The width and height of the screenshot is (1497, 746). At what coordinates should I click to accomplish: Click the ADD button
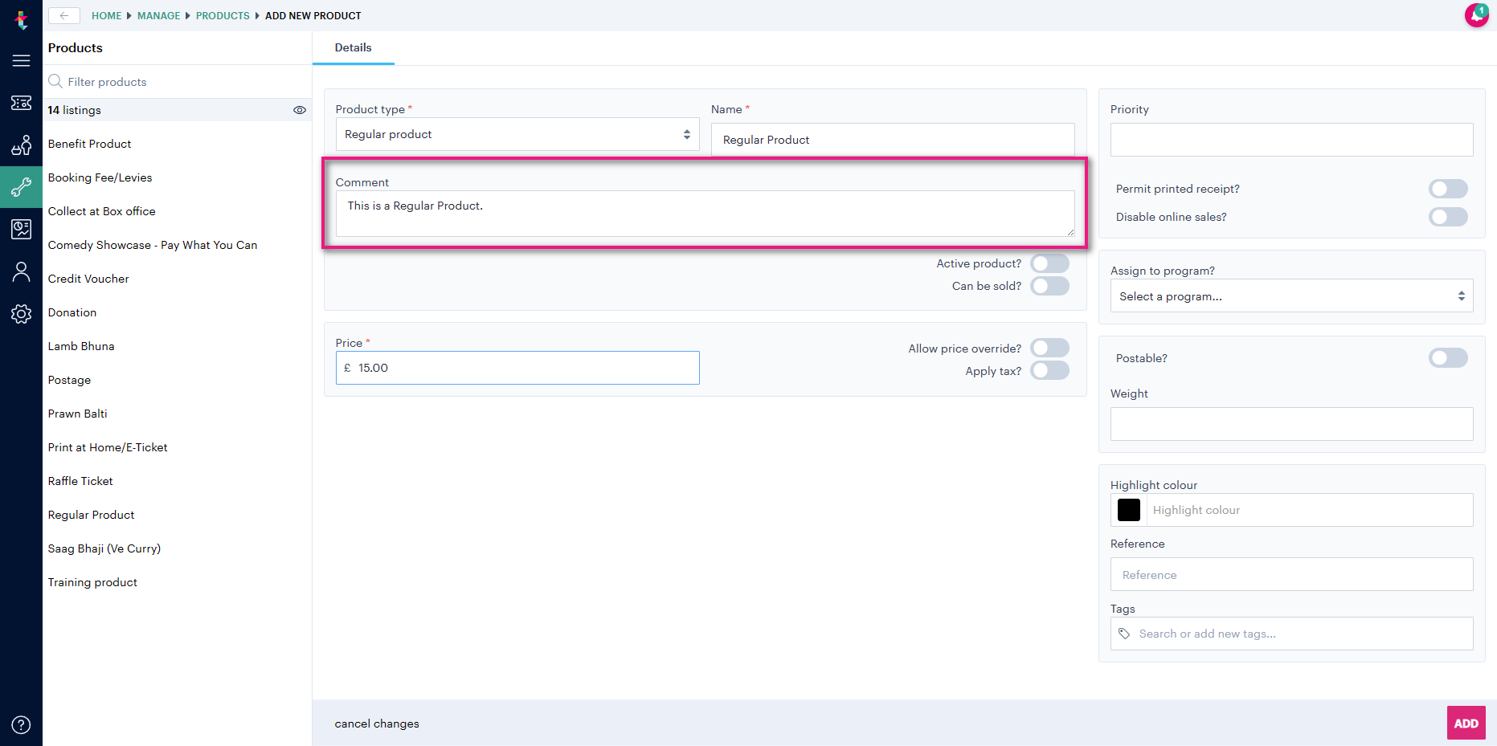coord(1466,723)
